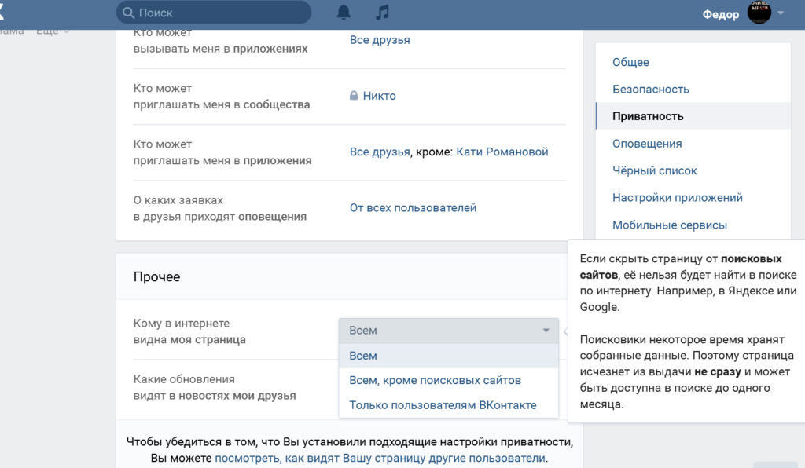Open Настройки приложений section
This screenshot has height=468, width=805.
(x=678, y=198)
